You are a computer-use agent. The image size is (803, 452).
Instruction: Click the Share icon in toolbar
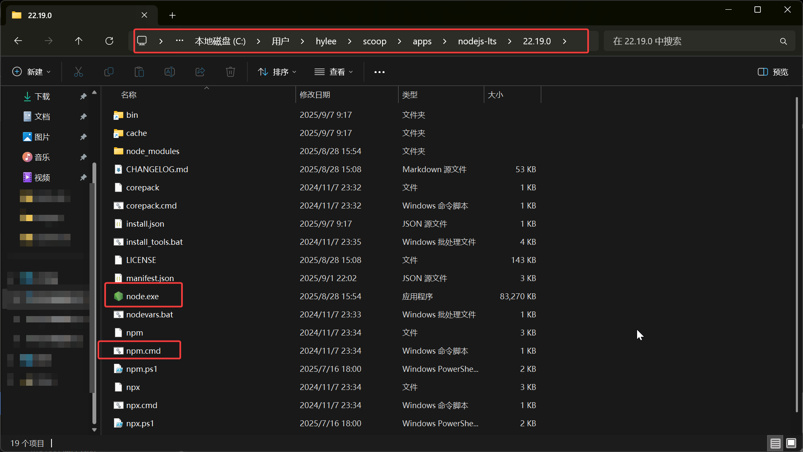coord(200,72)
